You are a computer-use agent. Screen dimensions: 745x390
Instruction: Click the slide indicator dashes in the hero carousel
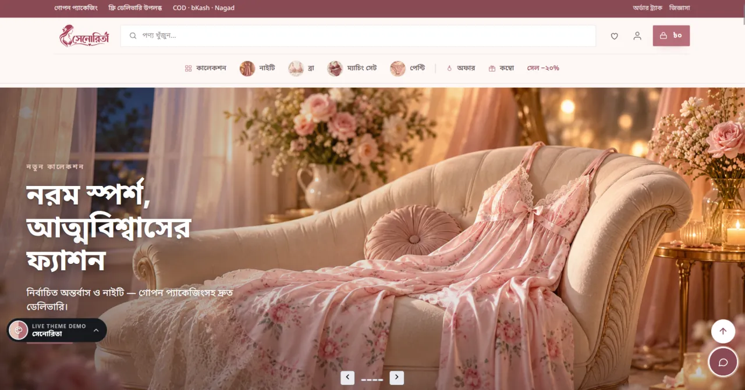[x=372, y=380]
